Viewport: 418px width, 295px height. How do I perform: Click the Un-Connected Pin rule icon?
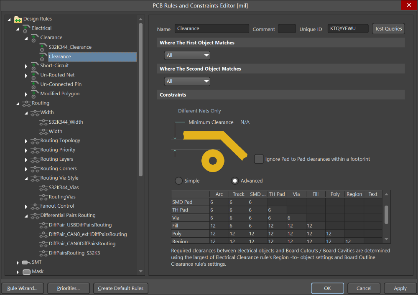tap(34, 84)
